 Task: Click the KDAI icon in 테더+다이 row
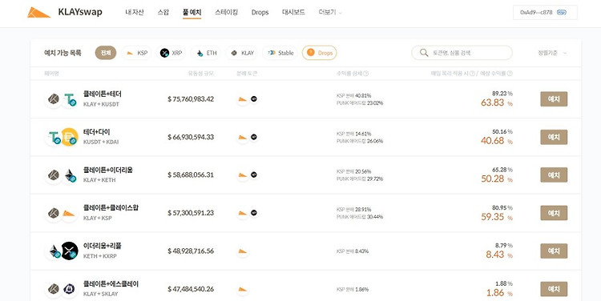coord(70,137)
